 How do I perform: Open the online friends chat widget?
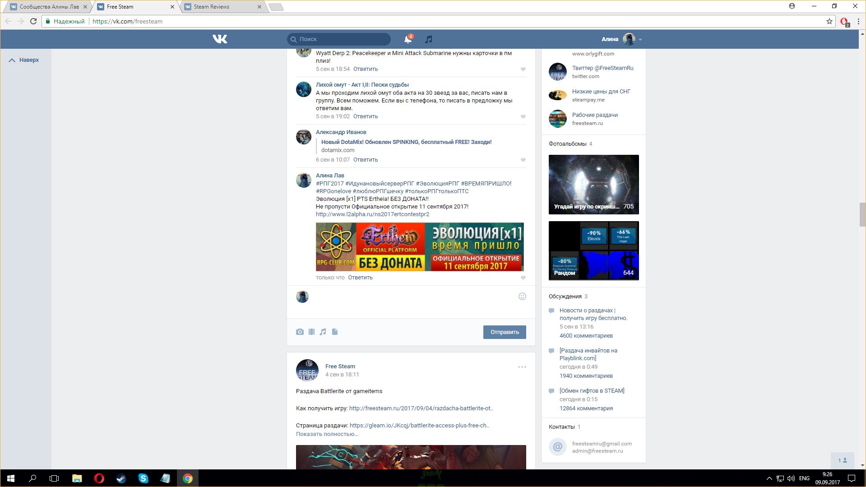point(843,460)
